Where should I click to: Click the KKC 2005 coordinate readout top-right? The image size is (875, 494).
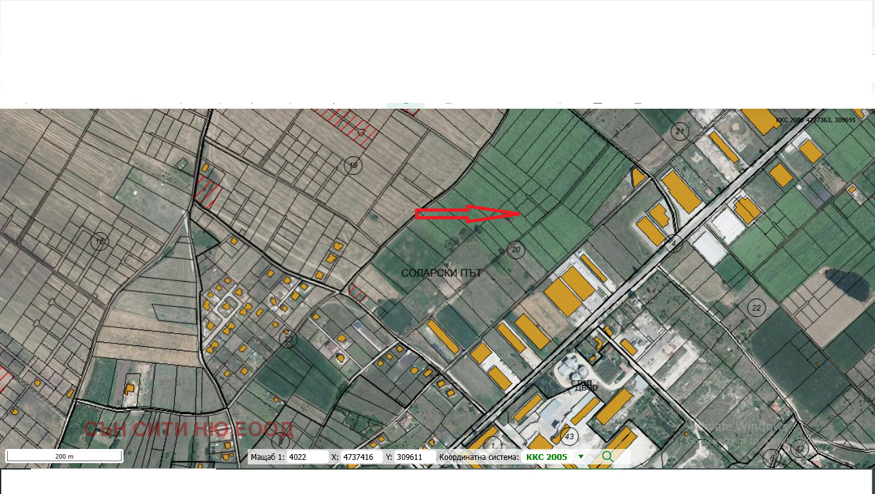(x=815, y=120)
